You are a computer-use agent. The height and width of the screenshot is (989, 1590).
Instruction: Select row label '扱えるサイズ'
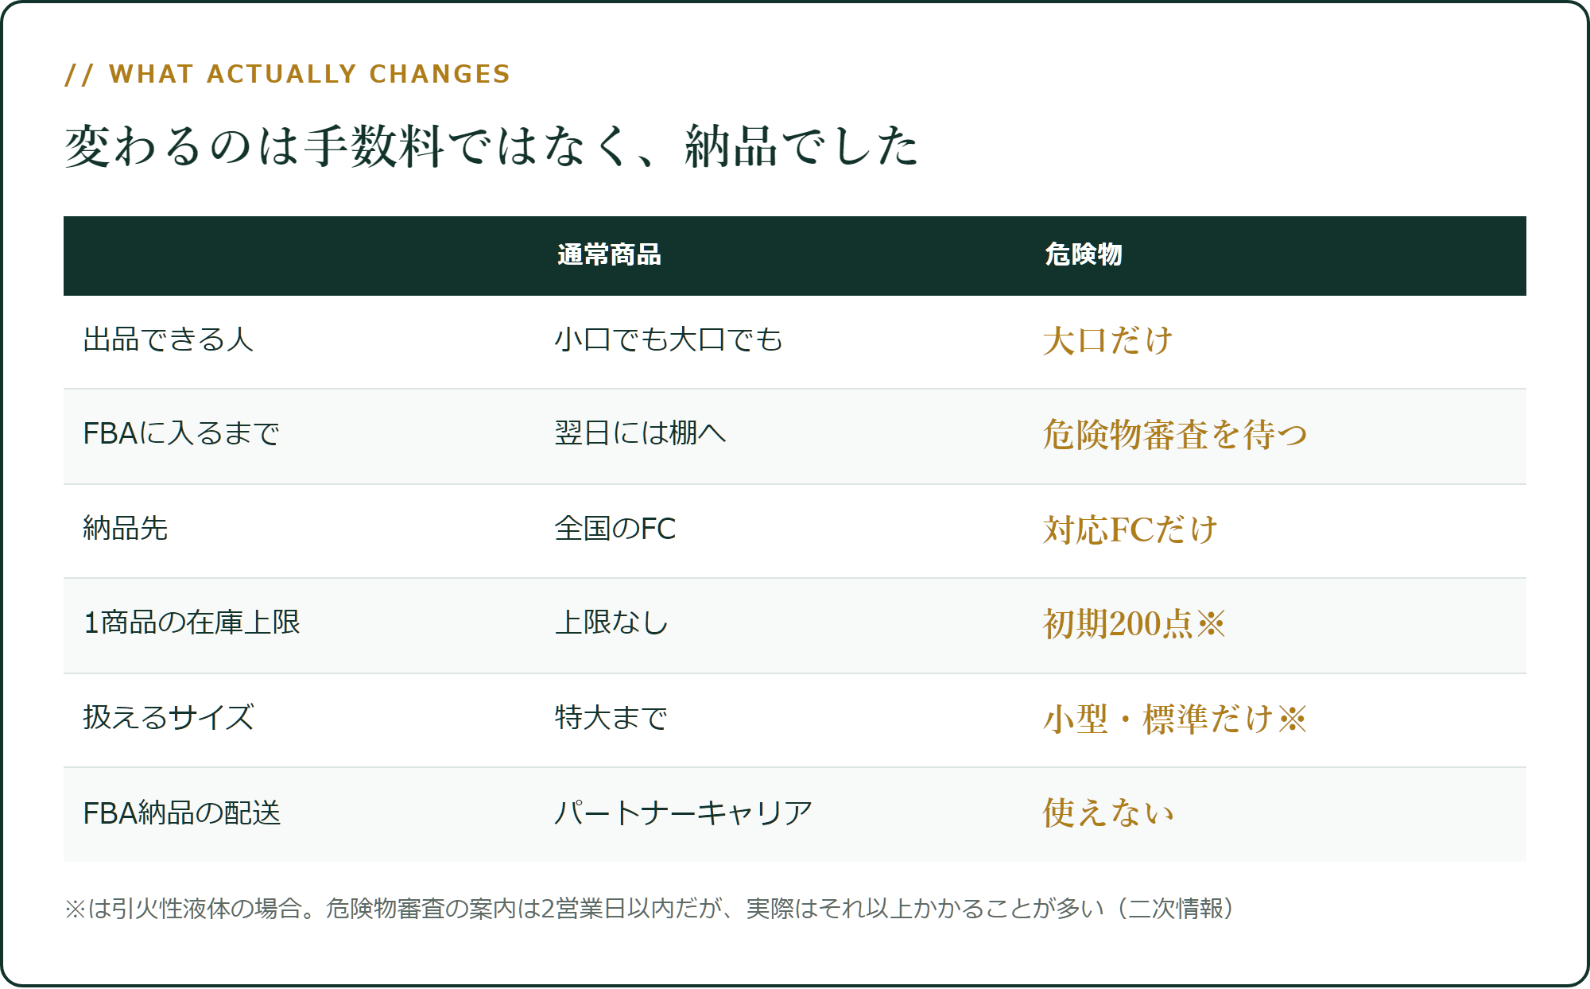[x=169, y=717]
